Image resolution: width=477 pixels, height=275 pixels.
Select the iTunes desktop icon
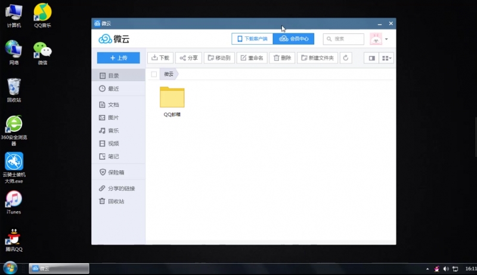click(14, 202)
